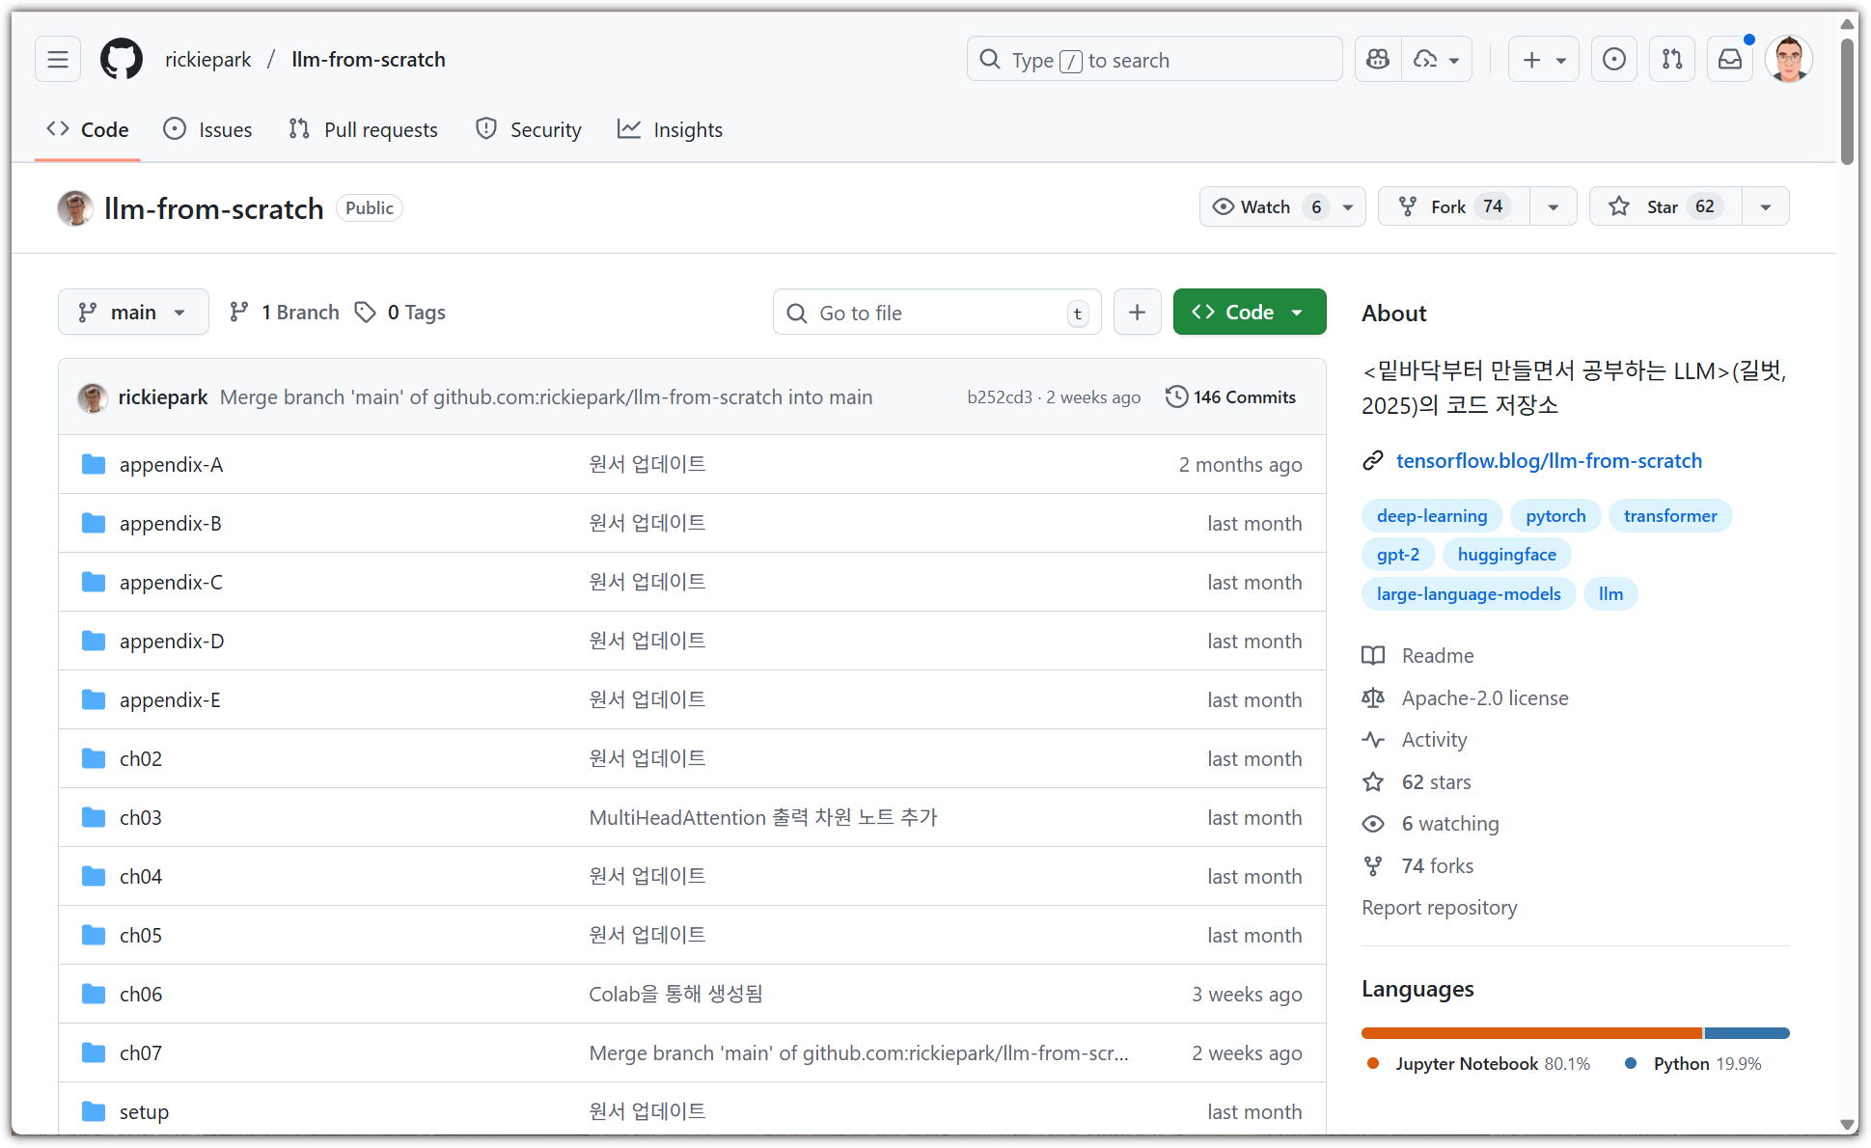
Task: Open the Star lists dropdown arrow
Action: (1765, 206)
